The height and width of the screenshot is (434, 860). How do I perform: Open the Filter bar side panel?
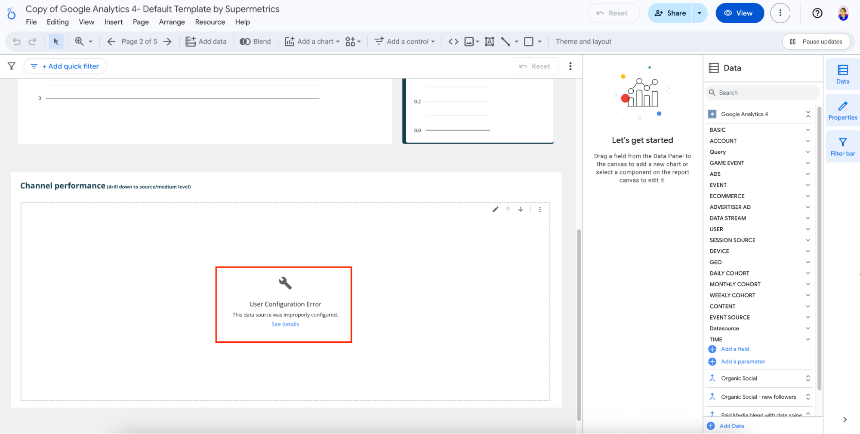coord(842,147)
